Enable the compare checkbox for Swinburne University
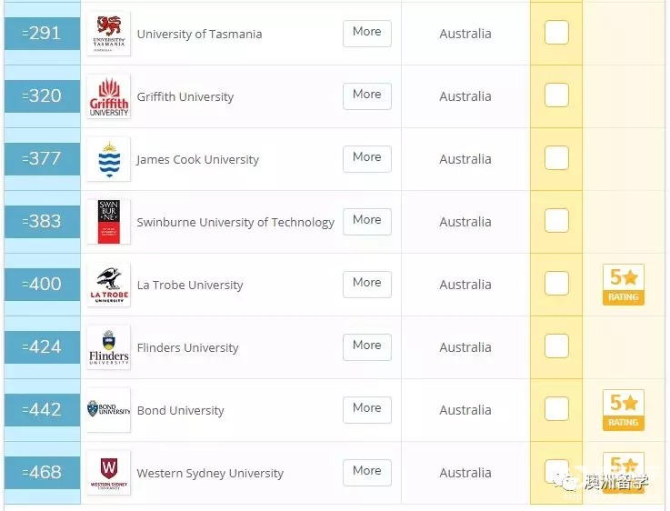 556,220
